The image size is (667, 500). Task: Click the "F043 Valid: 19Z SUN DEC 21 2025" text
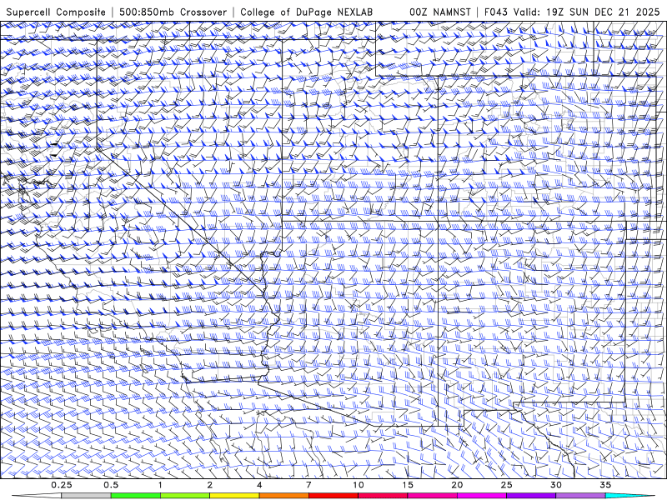[x=572, y=12]
